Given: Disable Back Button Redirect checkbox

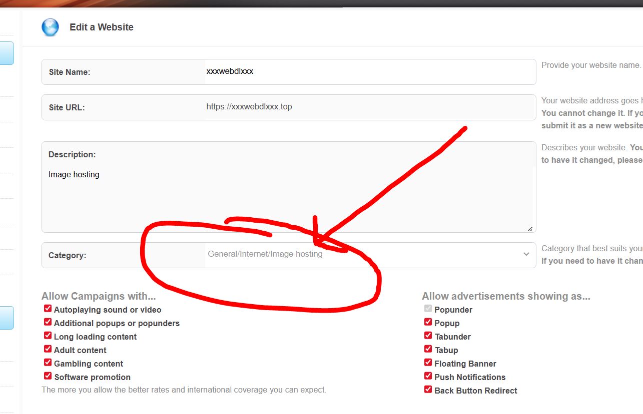Looking at the screenshot, I should click(428, 390).
